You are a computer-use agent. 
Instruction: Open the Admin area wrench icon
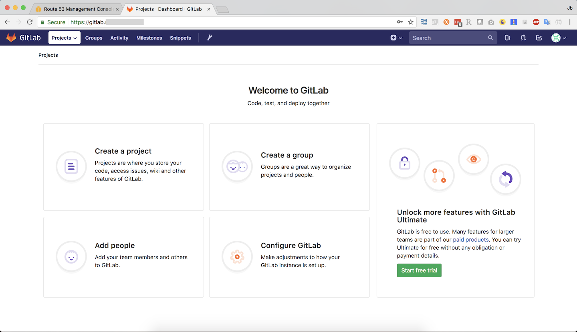click(209, 38)
